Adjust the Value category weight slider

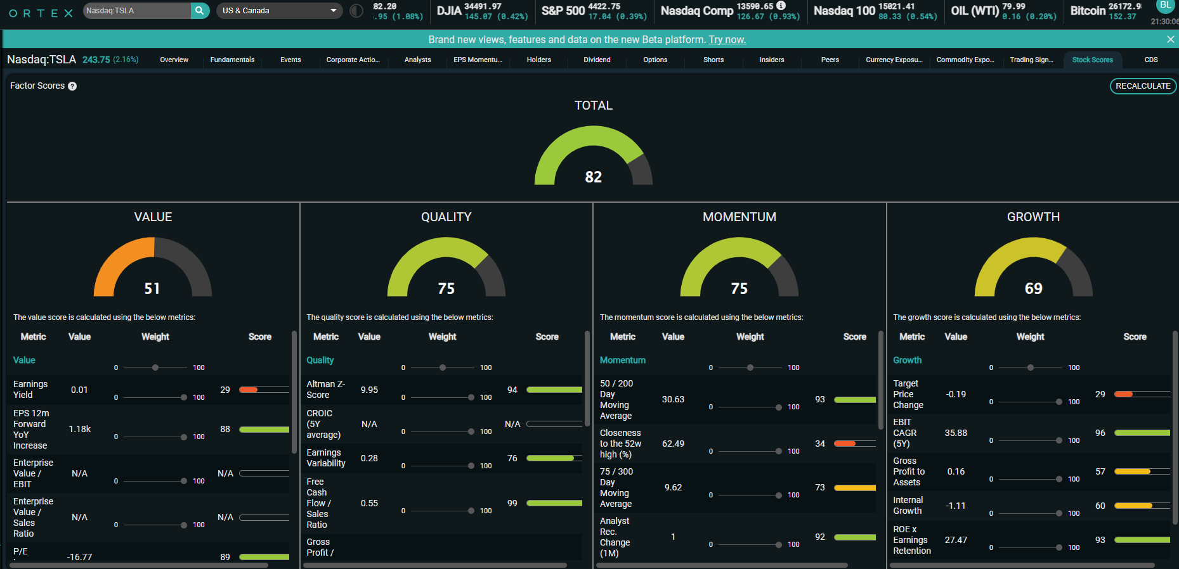point(155,368)
